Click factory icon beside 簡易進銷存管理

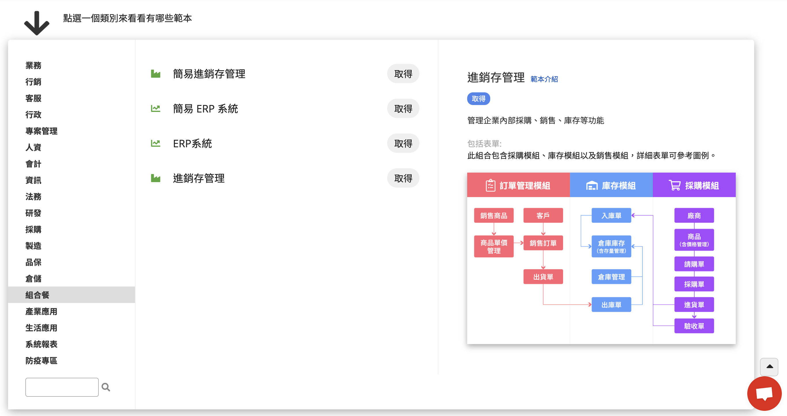tap(155, 74)
